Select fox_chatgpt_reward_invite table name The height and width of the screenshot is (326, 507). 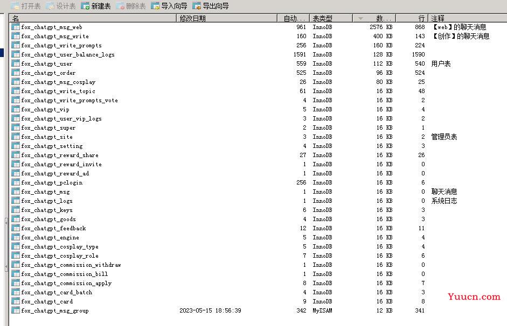click(61, 164)
